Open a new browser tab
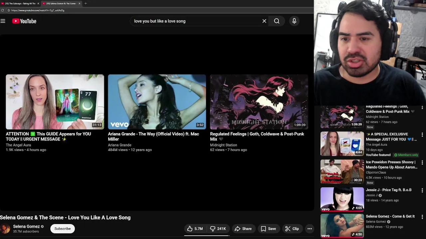426x239 pixels. [x=86, y=3]
